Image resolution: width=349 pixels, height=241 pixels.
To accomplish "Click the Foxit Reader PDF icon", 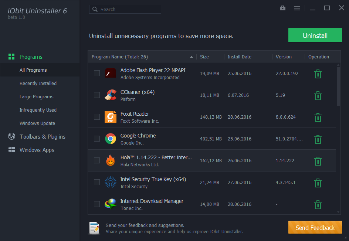I will tap(111, 116).
